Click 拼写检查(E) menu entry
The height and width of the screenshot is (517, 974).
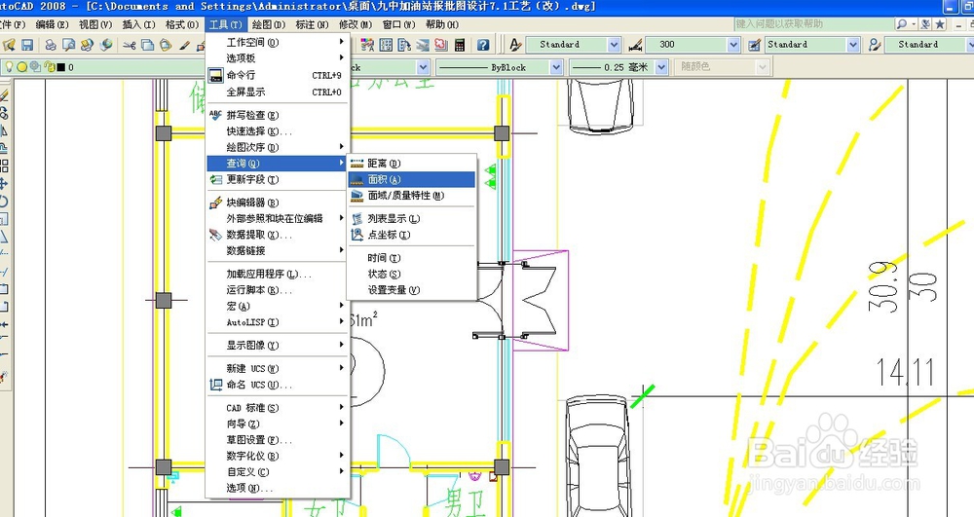tap(278, 115)
